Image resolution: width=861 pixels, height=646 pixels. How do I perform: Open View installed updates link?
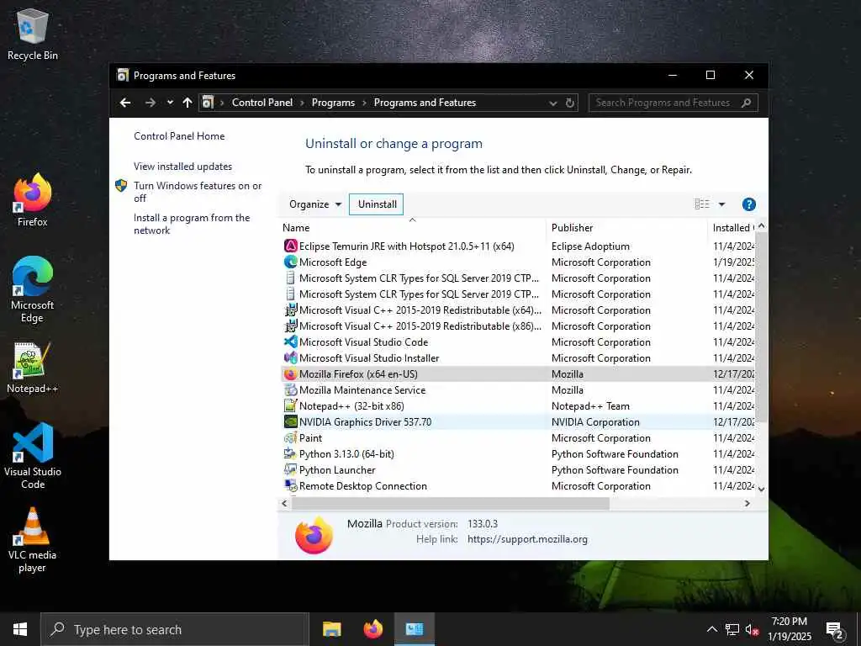click(x=182, y=167)
